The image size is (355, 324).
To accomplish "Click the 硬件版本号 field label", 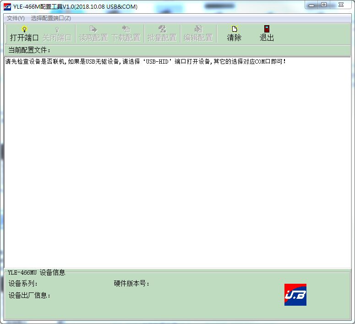I will (132, 284).
